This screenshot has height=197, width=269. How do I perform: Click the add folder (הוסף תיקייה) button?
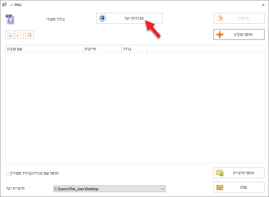tap(239, 173)
